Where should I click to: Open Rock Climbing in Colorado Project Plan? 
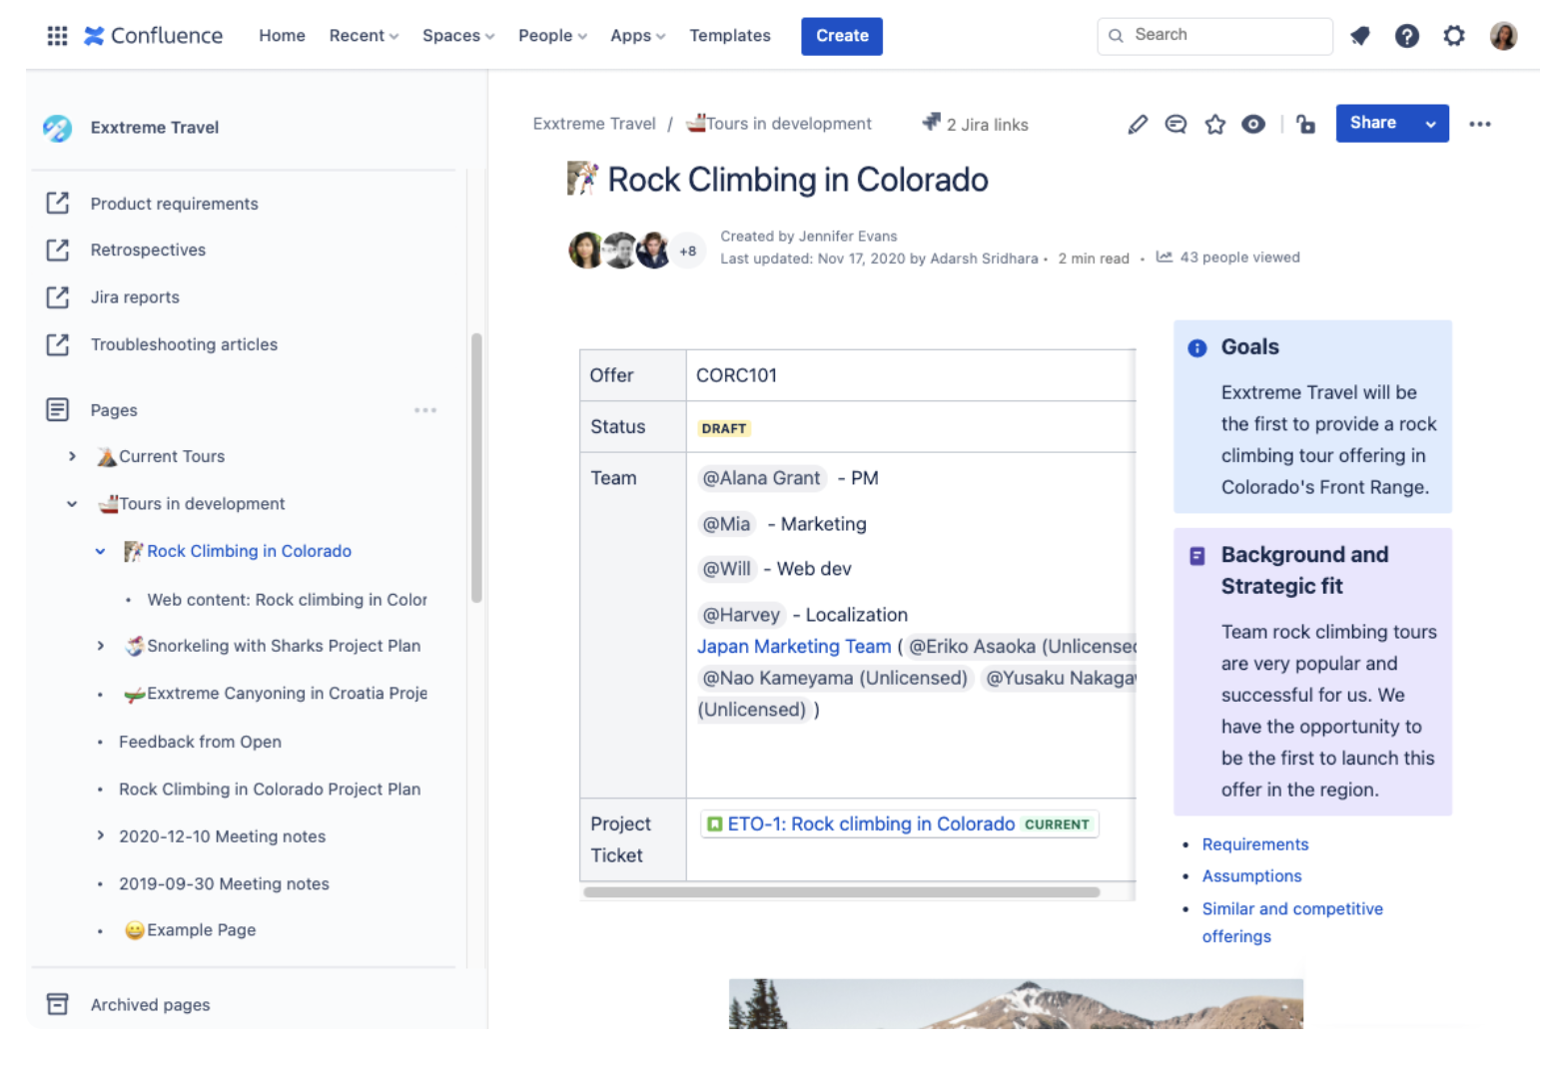pyautogui.click(x=270, y=790)
